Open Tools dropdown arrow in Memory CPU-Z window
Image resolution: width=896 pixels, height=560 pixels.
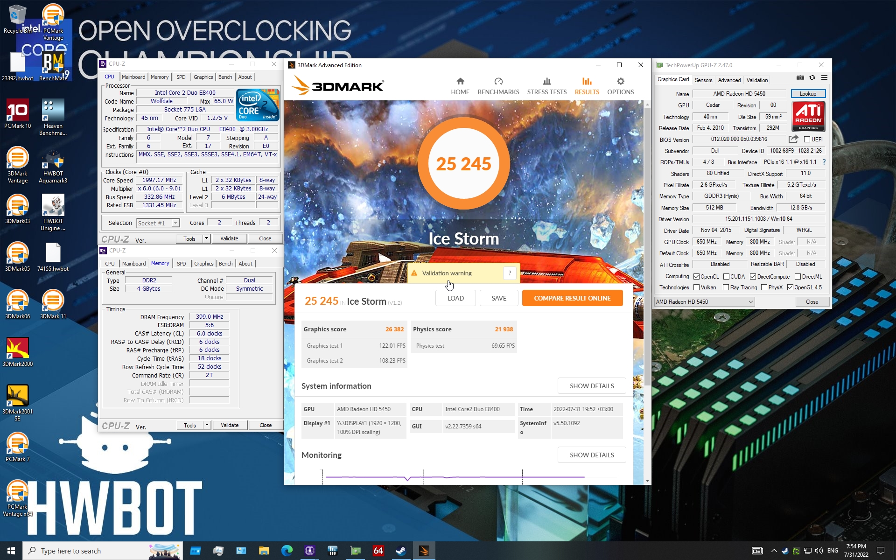coord(207,425)
